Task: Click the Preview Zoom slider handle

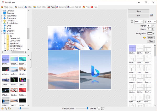Action: click(88, 108)
